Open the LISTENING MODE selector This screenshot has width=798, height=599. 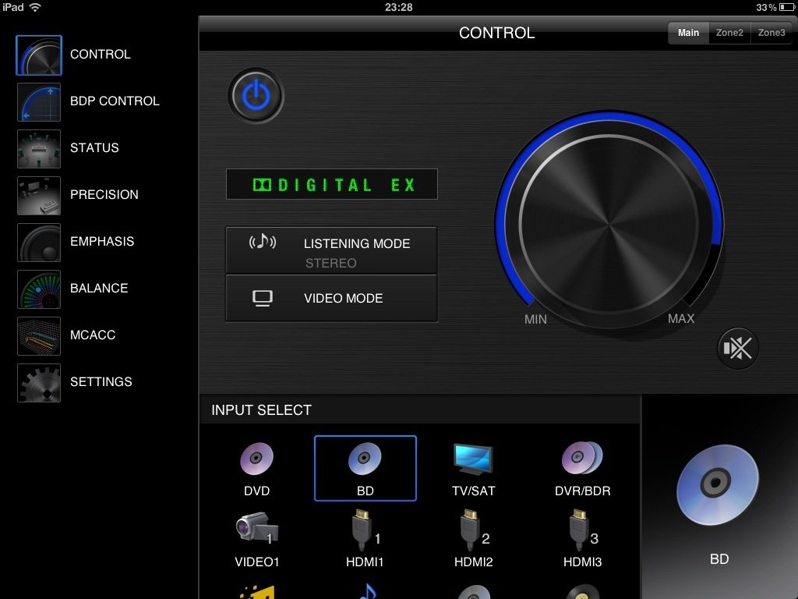(331, 250)
